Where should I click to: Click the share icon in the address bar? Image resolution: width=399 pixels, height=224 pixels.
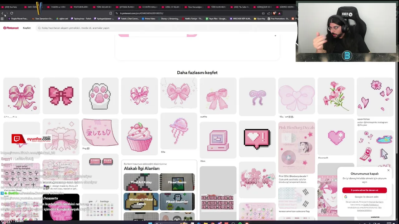click(268, 13)
